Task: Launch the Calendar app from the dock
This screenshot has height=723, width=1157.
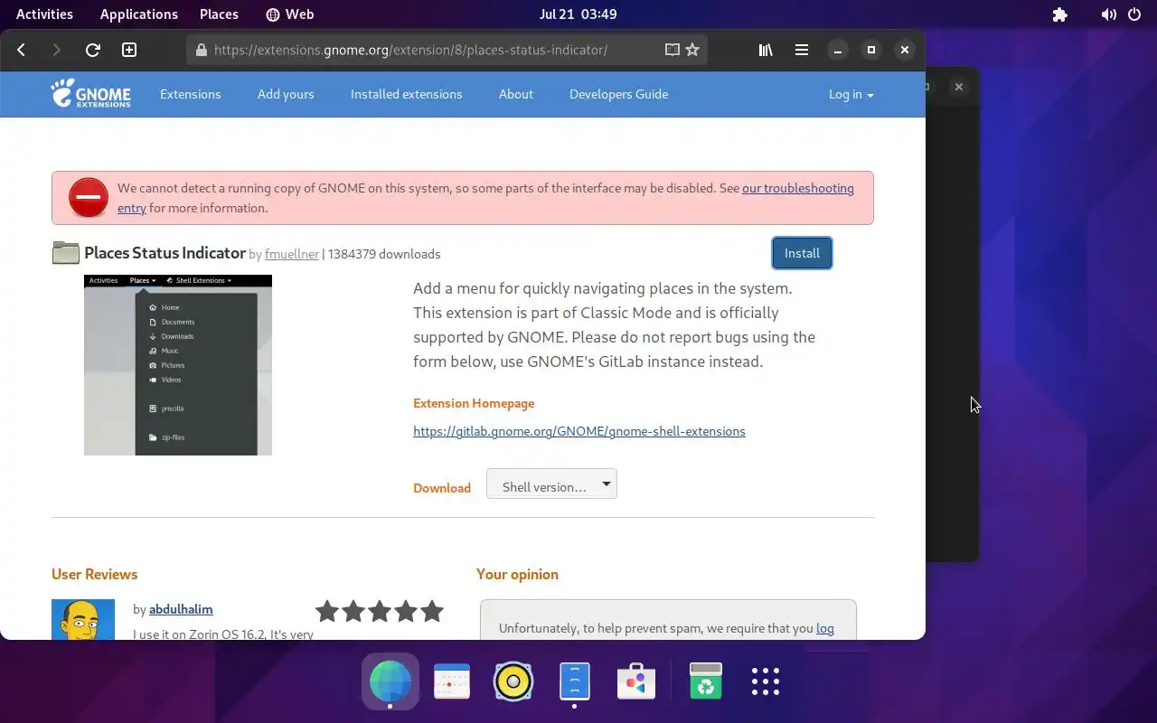Action: 452,681
